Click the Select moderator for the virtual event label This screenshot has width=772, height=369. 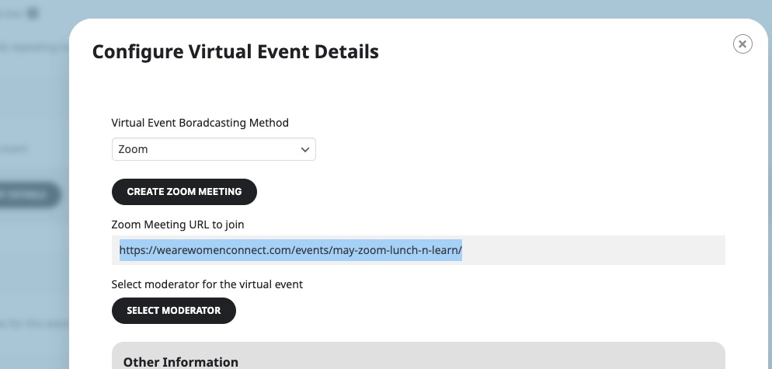tap(207, 285)
